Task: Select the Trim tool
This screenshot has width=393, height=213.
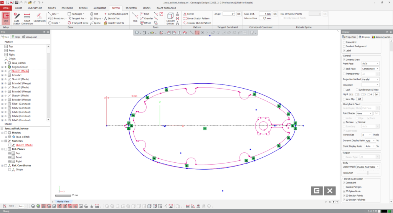Action: (135, 18)
